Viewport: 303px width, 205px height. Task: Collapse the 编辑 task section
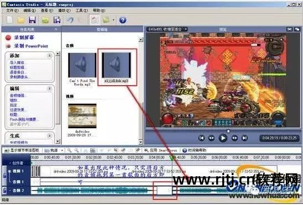tap(49, 88)
